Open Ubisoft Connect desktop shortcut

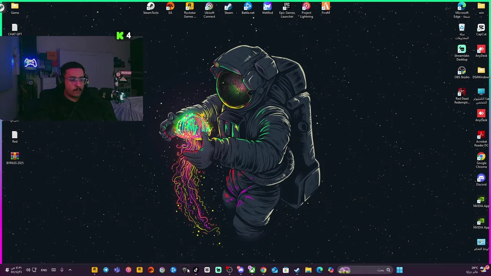209,10
